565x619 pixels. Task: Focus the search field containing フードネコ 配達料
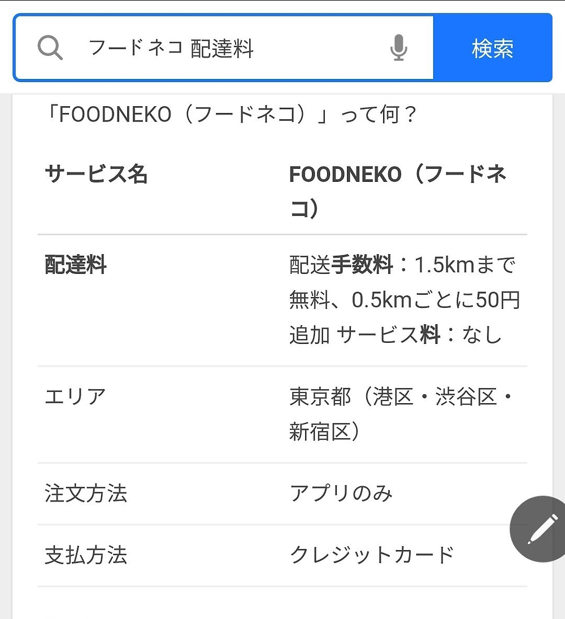[x=226, y=49]
